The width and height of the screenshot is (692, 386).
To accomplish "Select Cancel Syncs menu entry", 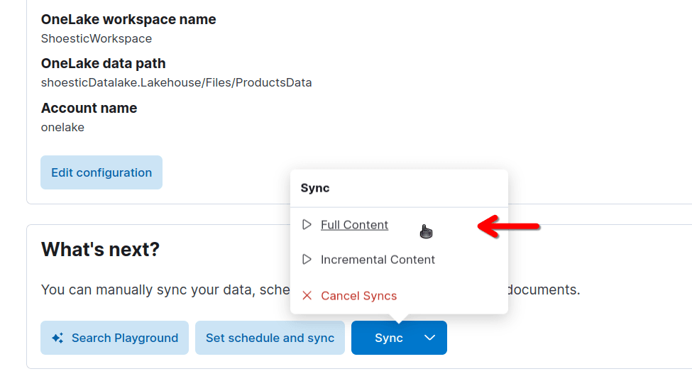I will 358,296.
